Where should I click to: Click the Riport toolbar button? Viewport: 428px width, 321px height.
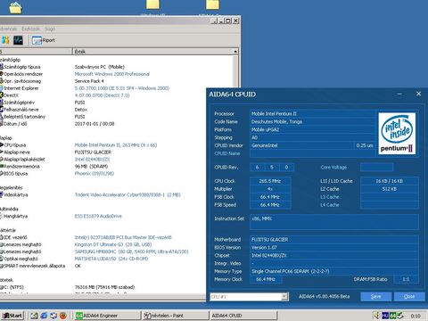coord(44,40)
